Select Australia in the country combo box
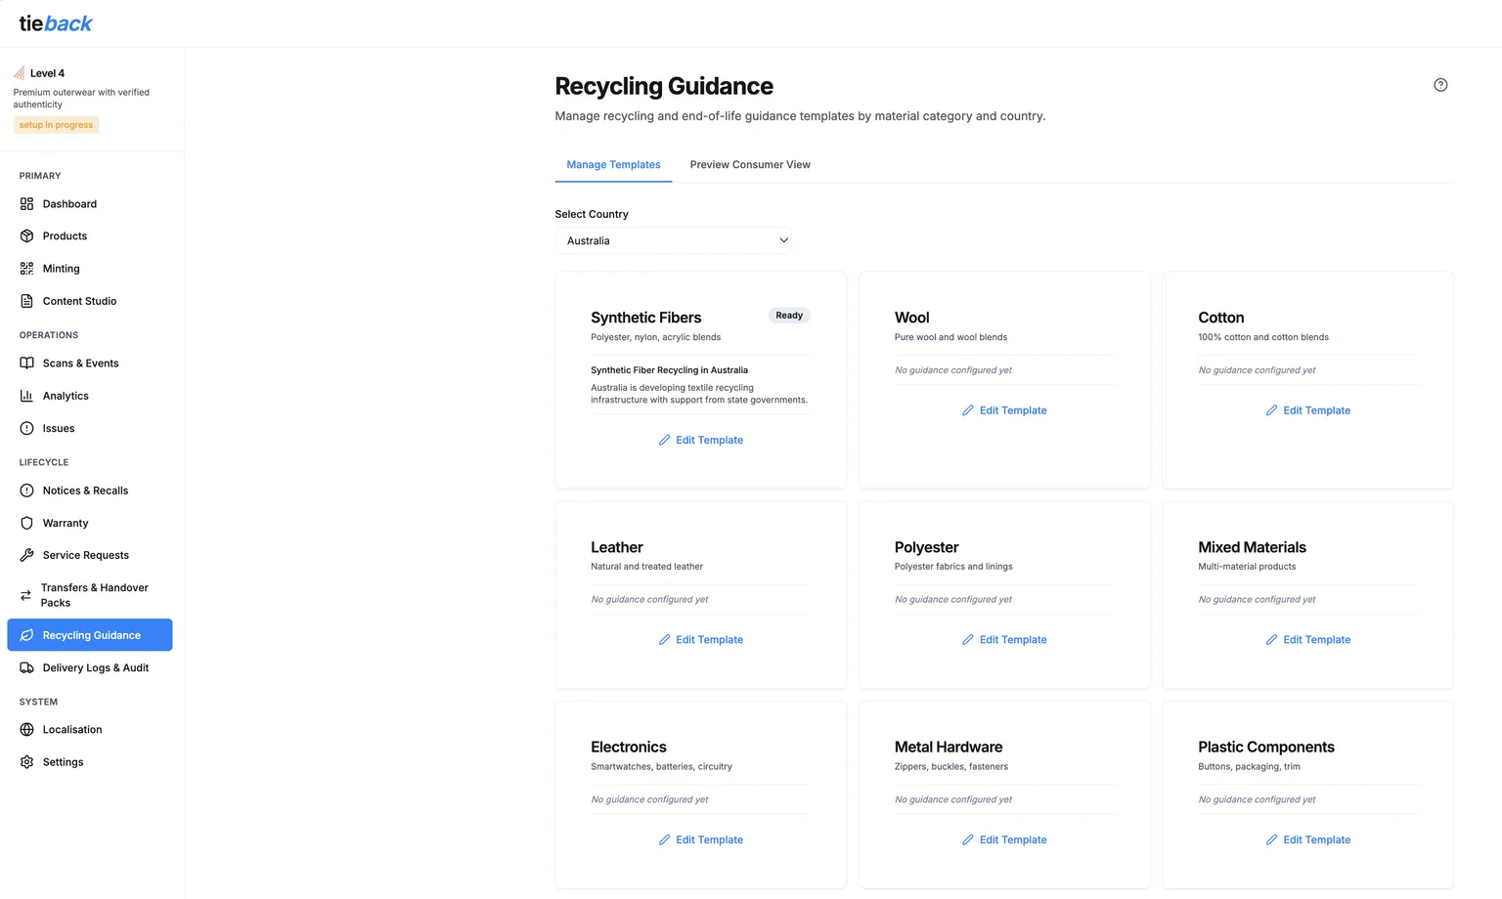This screenshot has width=1502, height=899. tap(673, 240)
